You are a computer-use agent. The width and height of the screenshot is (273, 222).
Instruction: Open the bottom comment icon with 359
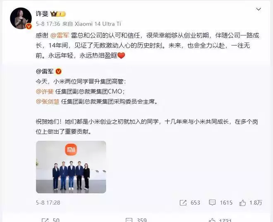tap(129, 220)
